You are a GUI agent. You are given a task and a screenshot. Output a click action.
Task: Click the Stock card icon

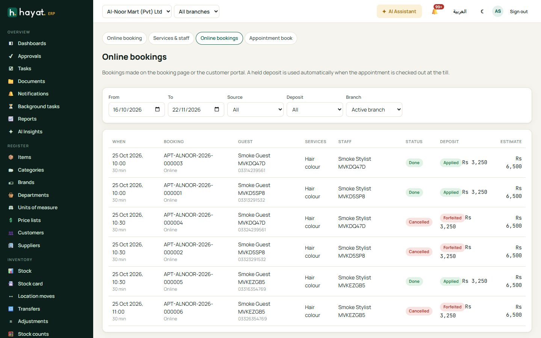(x=11, y=284)
